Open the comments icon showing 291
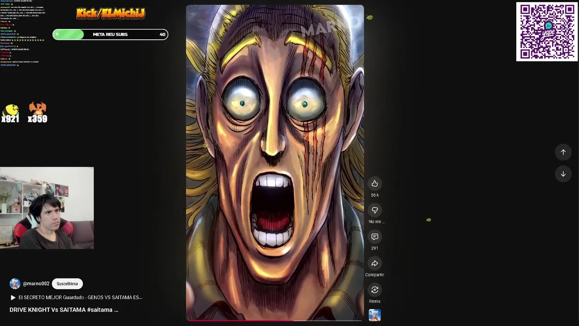This screenshot has height=326, width=579. 375,237
